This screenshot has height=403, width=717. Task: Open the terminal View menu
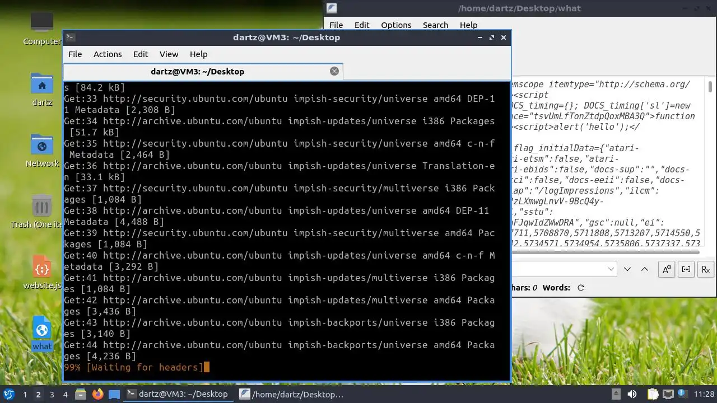[x=169, y=54]
